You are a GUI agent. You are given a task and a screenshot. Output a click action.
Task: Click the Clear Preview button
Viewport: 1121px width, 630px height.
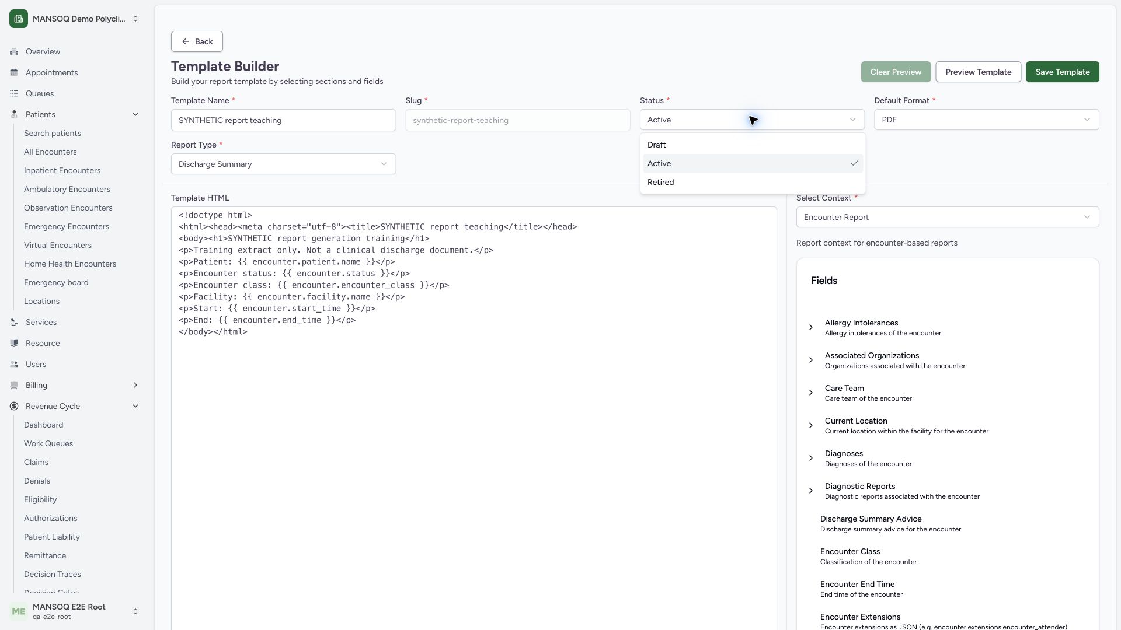[x=896, y=72]
